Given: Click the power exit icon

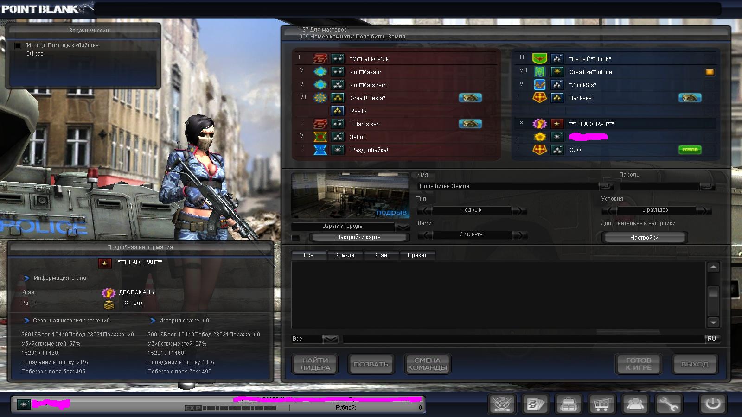Looking at the screenshot, I should click(x=712, y=404).
